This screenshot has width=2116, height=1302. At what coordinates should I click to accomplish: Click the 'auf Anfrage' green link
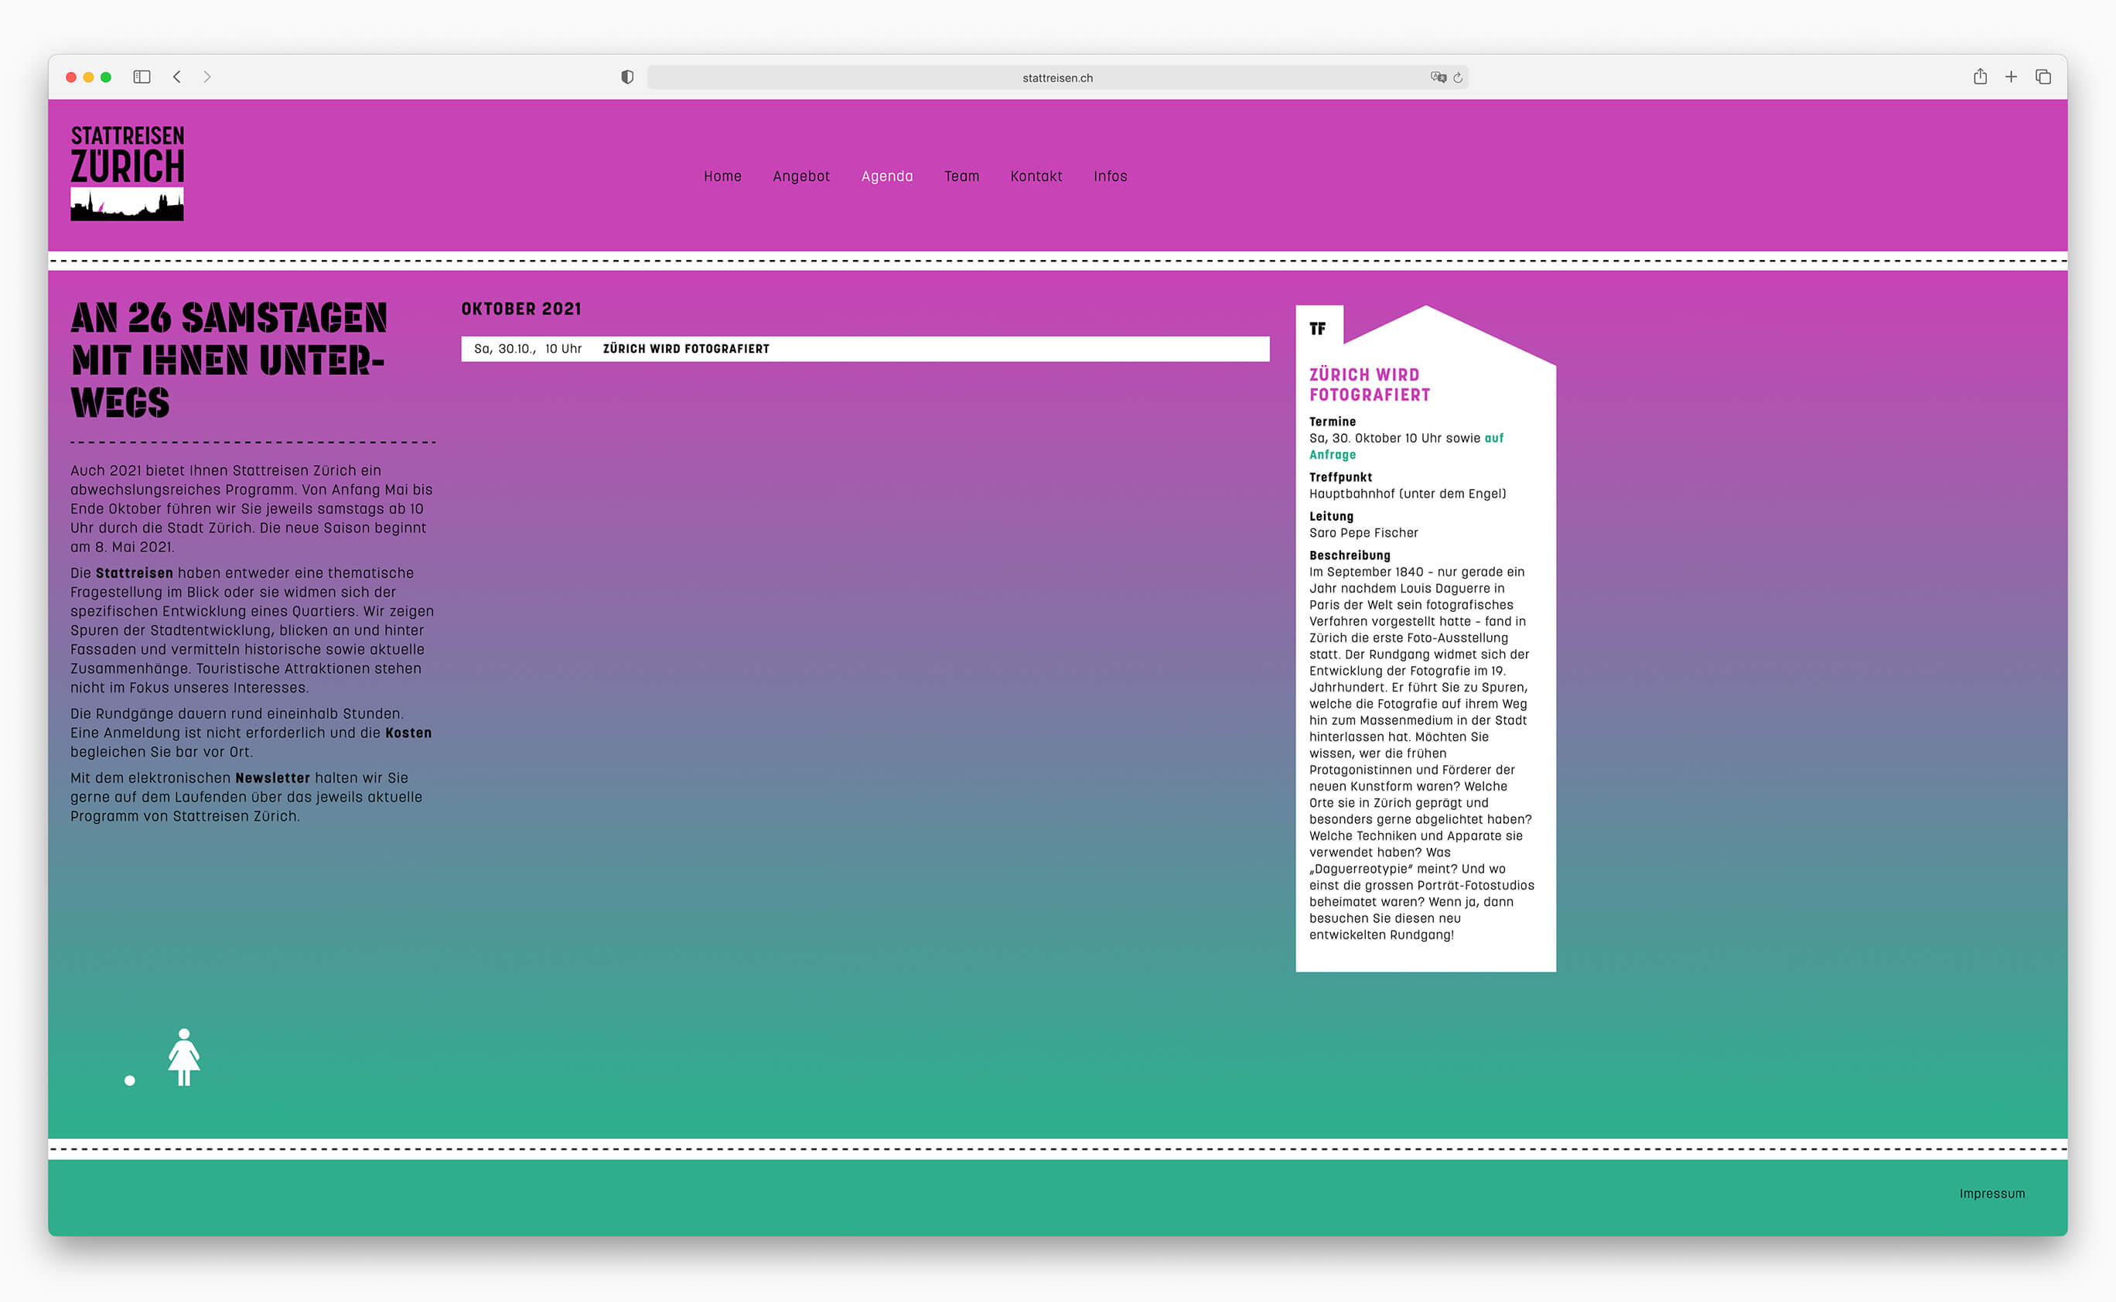[x=1406, y=446]
